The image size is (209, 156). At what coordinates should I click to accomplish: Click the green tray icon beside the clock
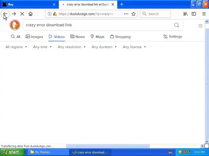click(x=189, y=152)
